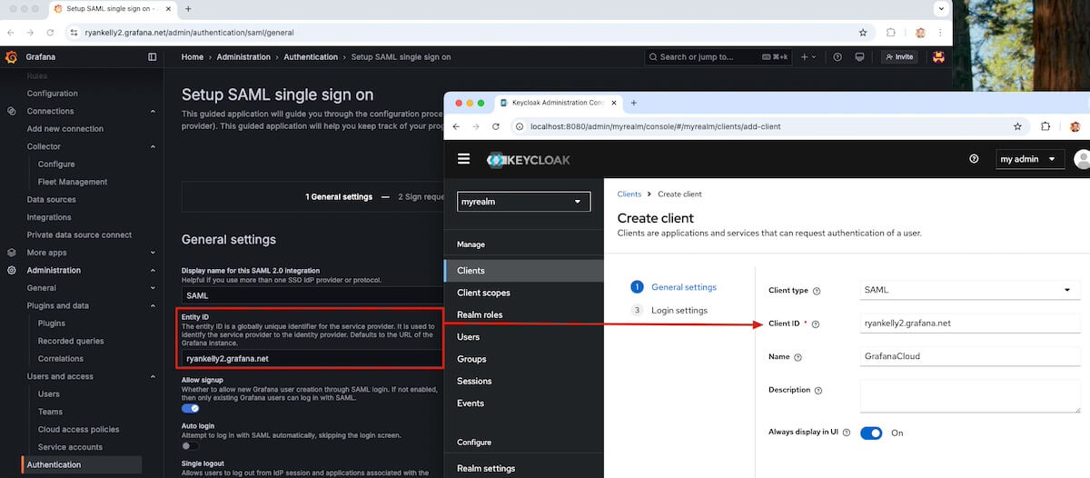
Task: Reload the Keycloak browser page
Action: pyautogui.click(x=496, y=126)
